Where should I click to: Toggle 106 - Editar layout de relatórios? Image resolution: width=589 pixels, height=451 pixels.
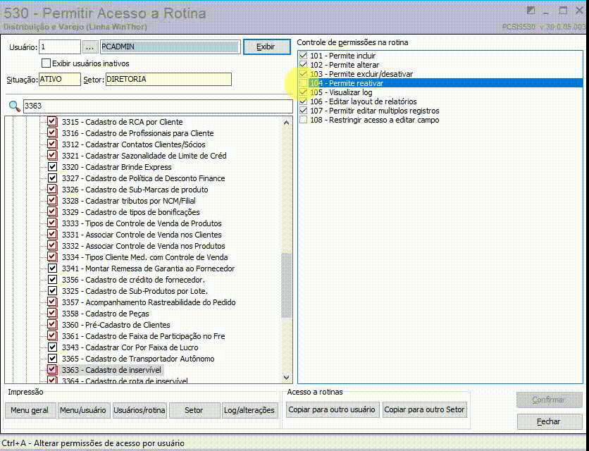point(303,101)
